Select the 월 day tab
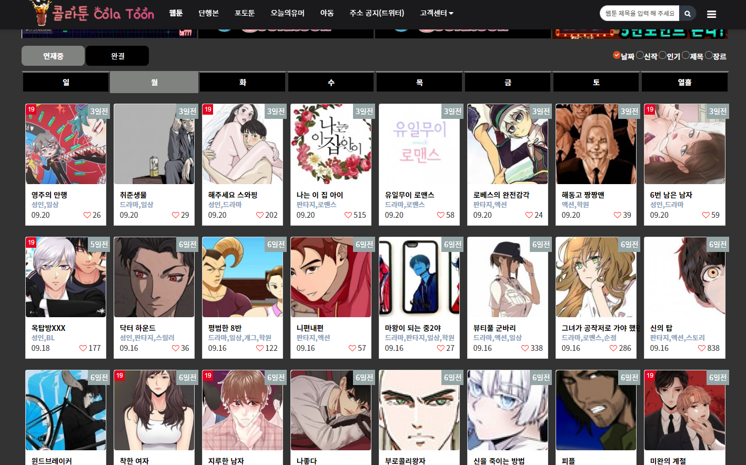 [x=154, y=83]
